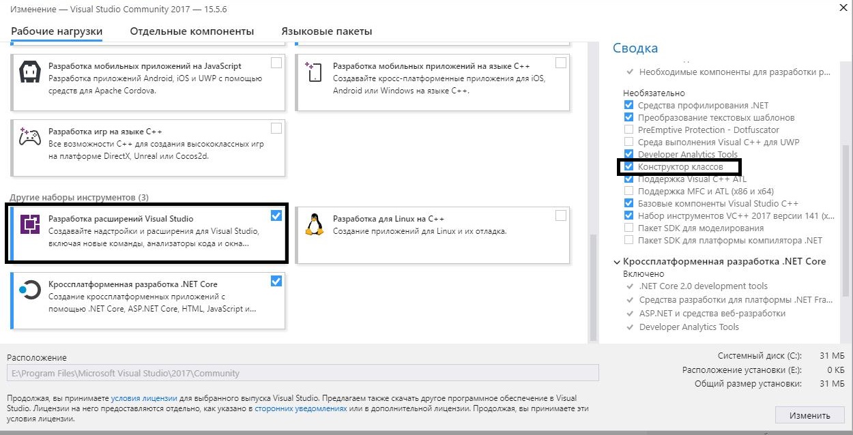Click ASP.NET и средства веб-разработки item

coord(712,314)
